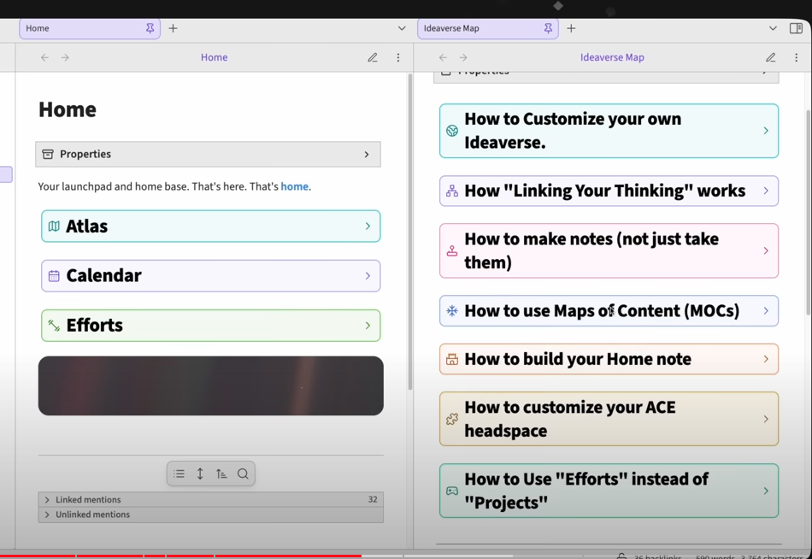Click the puzzle icon on customize ACE headspace
812x559 pixels.
tap(452, 419)
